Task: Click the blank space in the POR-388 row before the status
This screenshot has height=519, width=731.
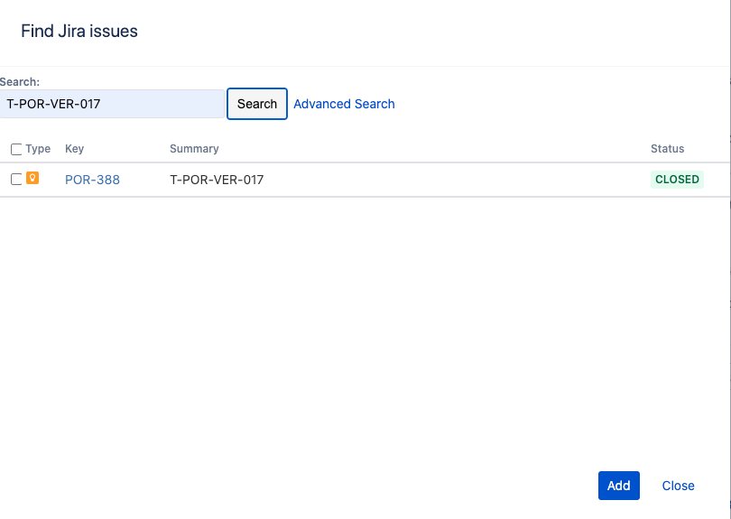Action: (x=451, y=180)
